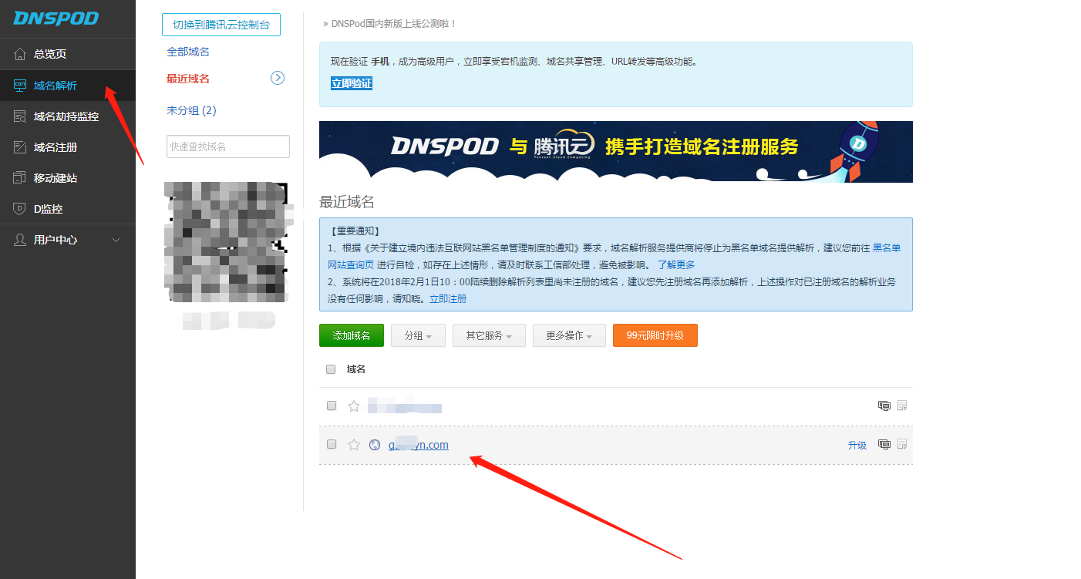
Task: Click the window icon beside 移动建站
Action: pyautogui.click(x=20, y=178)
